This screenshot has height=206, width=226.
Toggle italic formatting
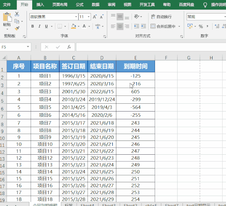[39, 26]
